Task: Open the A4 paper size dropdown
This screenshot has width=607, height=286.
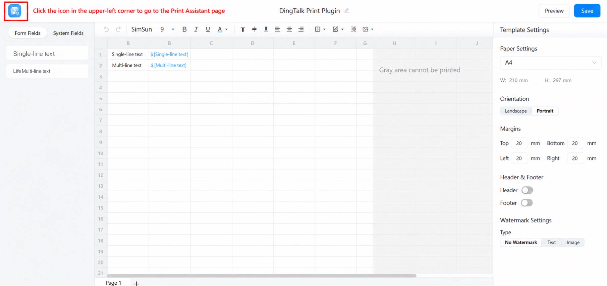Action: point(550,63)
